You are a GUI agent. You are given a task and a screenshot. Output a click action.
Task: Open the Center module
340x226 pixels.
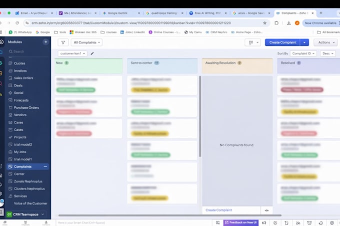(x=19, y=174)
